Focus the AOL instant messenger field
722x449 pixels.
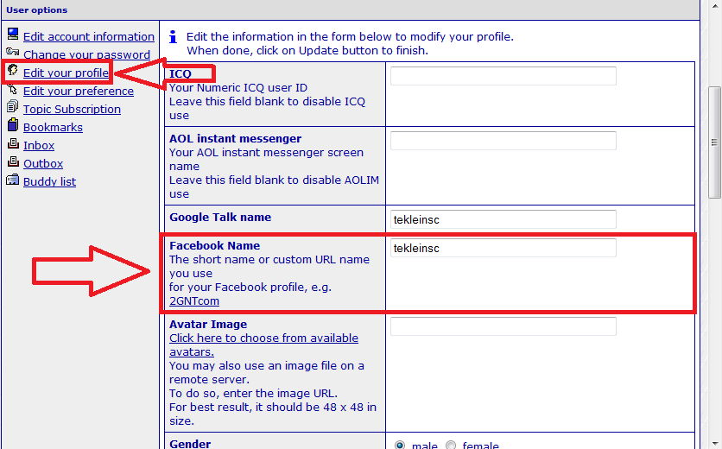503,141
